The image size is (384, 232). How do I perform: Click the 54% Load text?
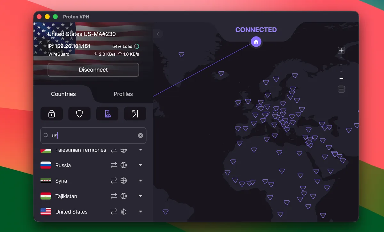122,46
